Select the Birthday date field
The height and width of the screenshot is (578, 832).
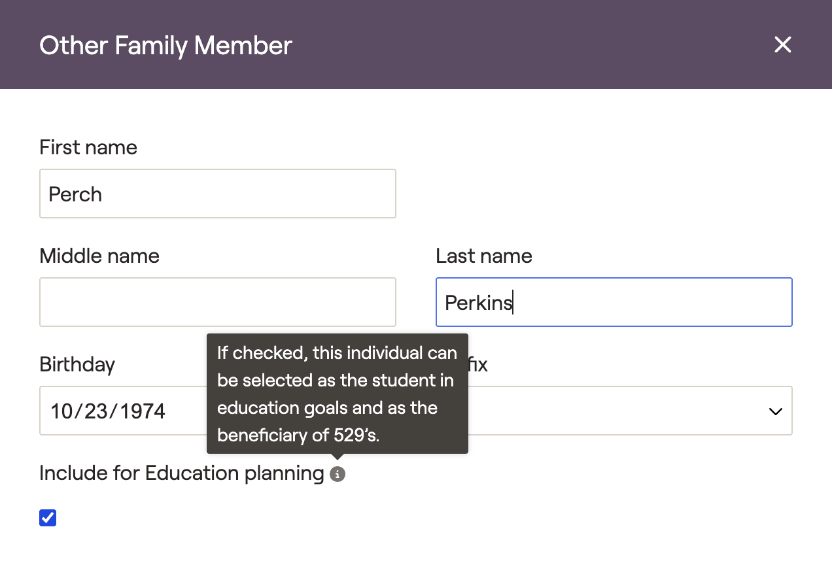[x=124, y=411]
